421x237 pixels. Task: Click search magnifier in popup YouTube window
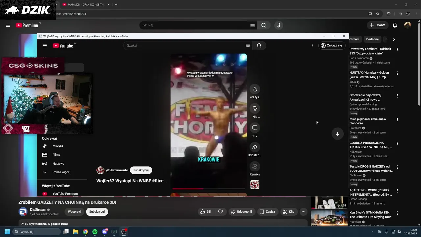click(x=259, y=46)
